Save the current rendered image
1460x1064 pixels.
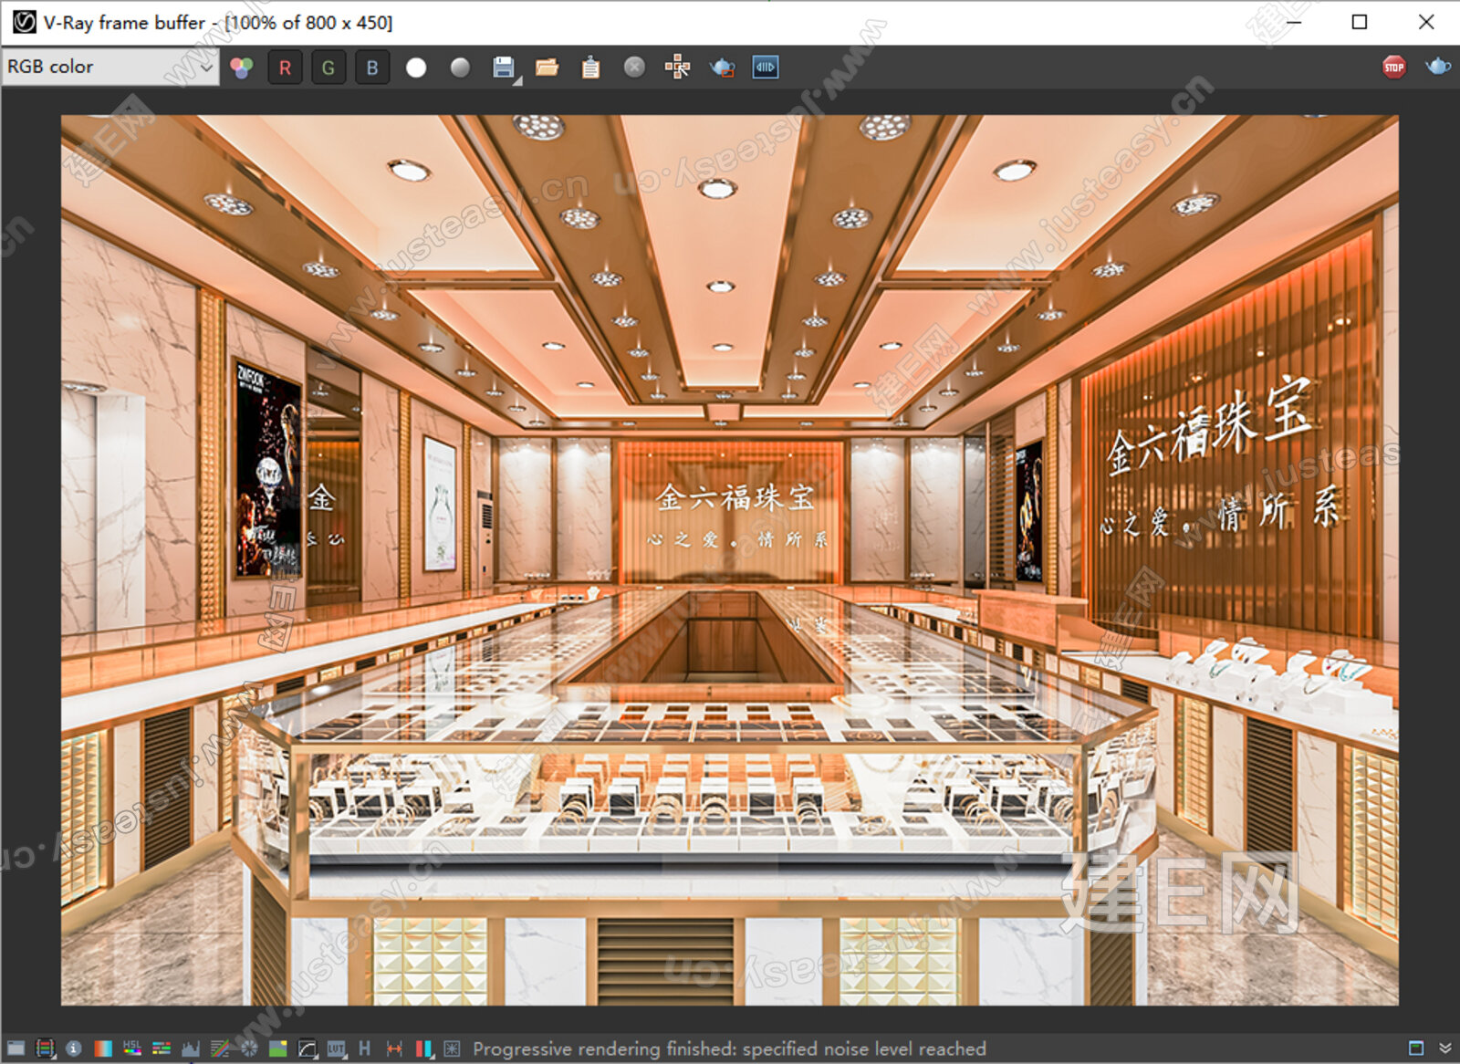(x=504, y=68)
